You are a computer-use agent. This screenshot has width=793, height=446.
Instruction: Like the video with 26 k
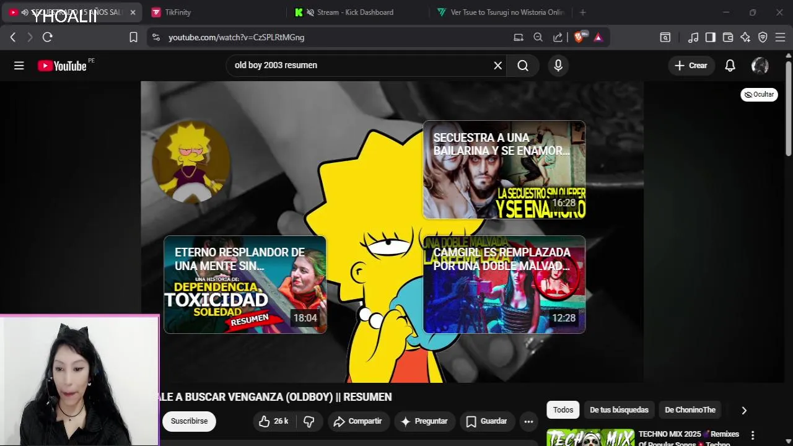pos(274,421)
